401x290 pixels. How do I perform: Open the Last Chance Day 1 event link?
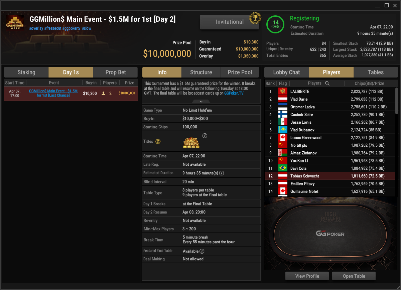click(53, 93)
